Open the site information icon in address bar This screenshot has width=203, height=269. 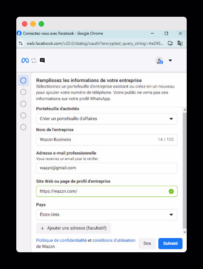point(21,43)
